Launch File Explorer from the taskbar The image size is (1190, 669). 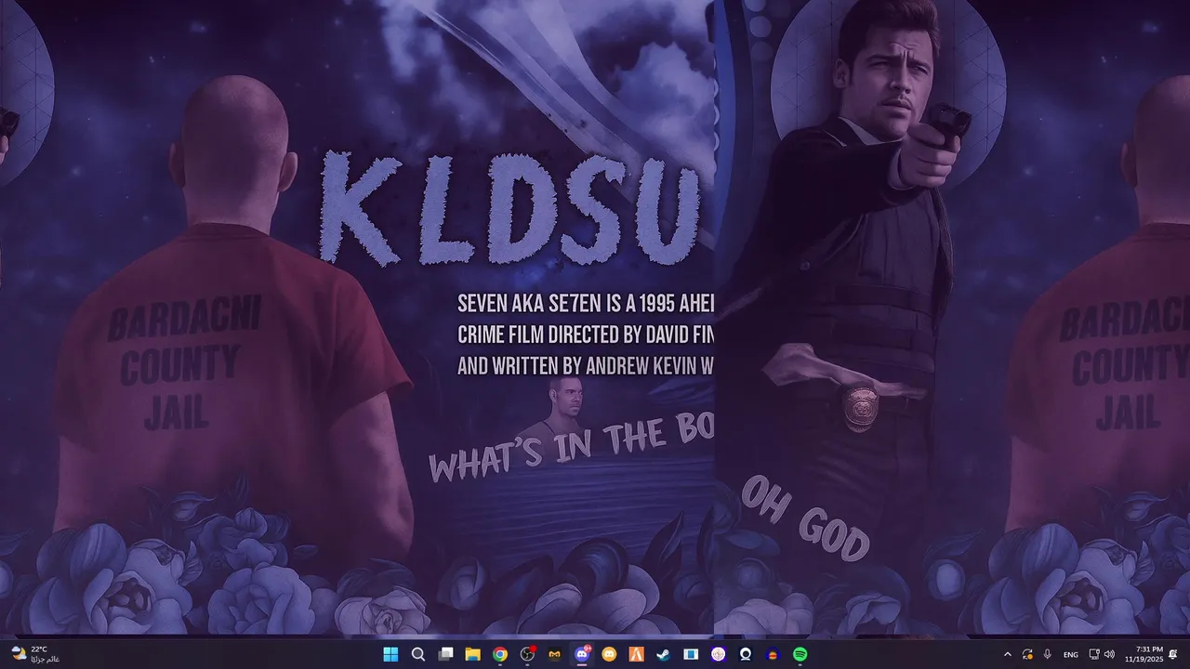(x=472, y=654)
